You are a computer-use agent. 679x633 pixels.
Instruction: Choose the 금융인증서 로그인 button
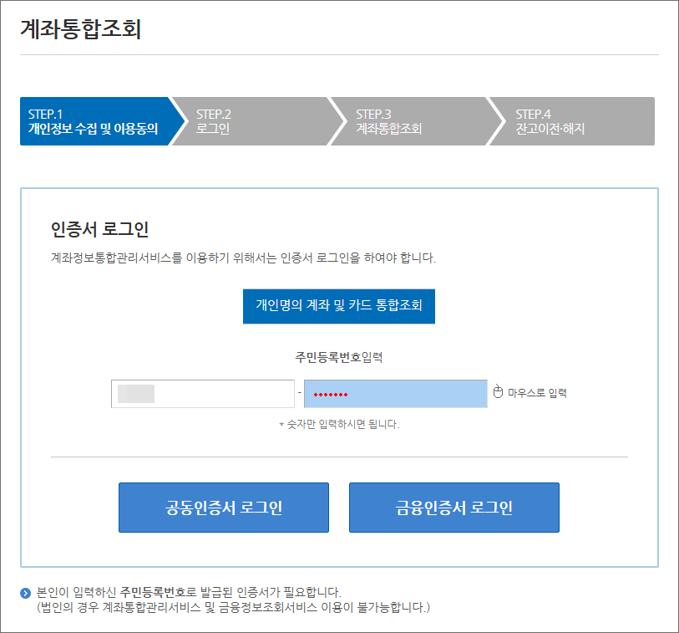point(454,508)
